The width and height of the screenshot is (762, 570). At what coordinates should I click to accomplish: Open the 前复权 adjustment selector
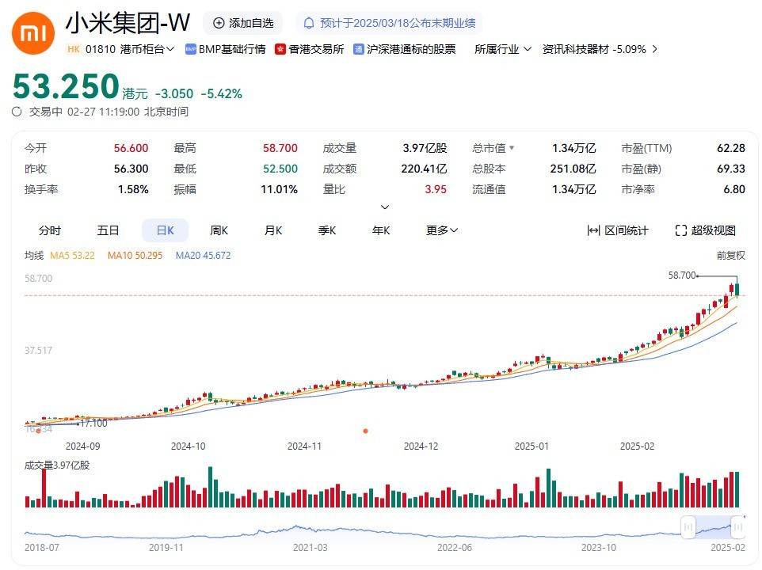tap(730, 256)
